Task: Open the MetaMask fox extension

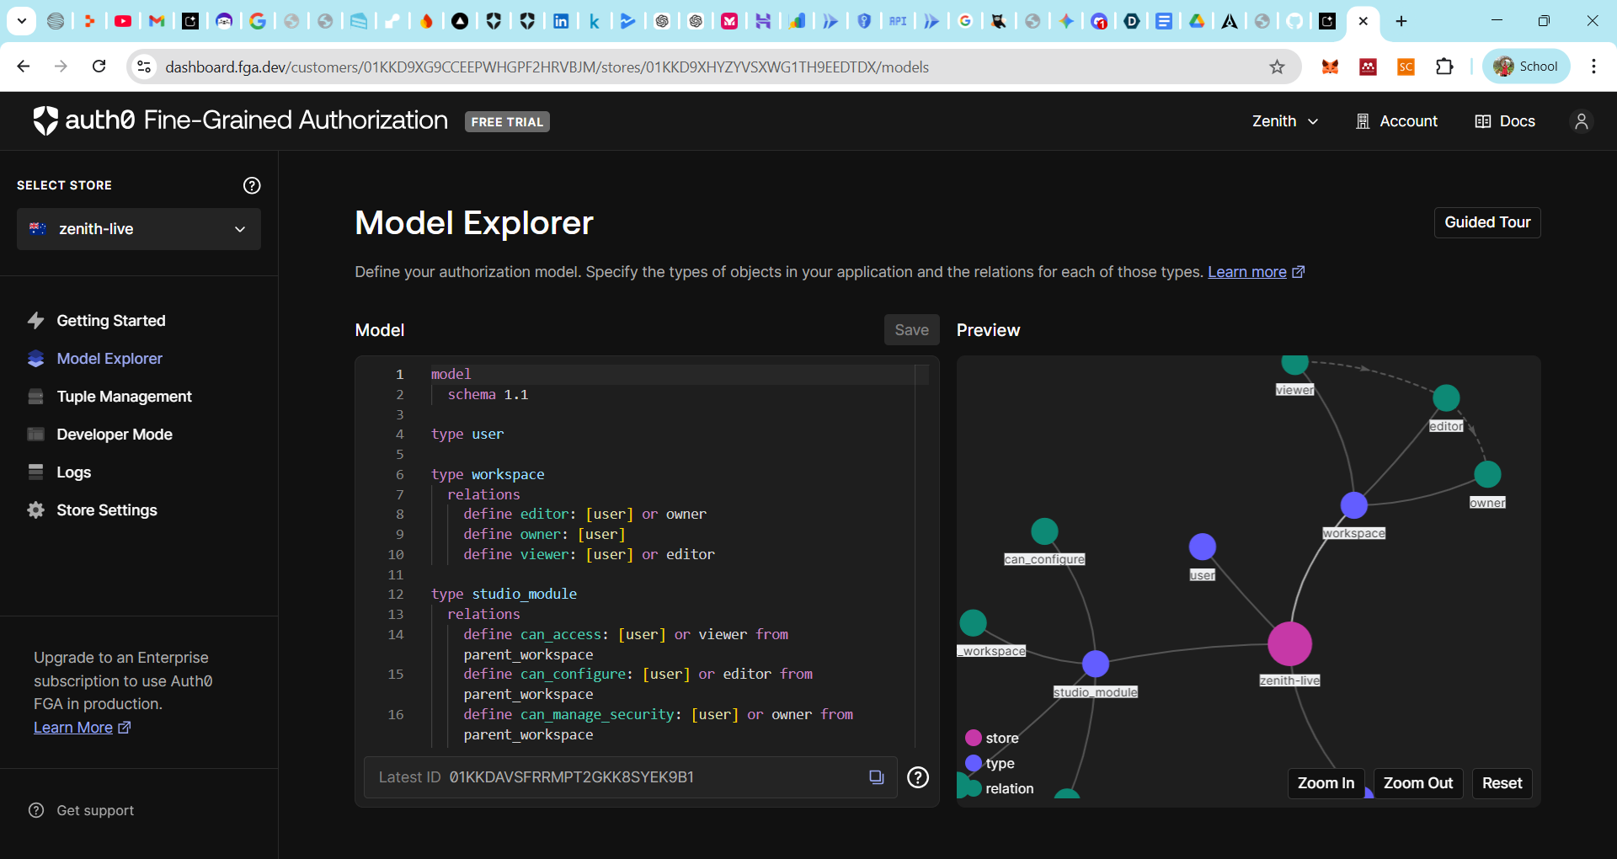Action: click(1331, 67)
